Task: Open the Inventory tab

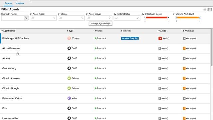Action: pos(20,3)
